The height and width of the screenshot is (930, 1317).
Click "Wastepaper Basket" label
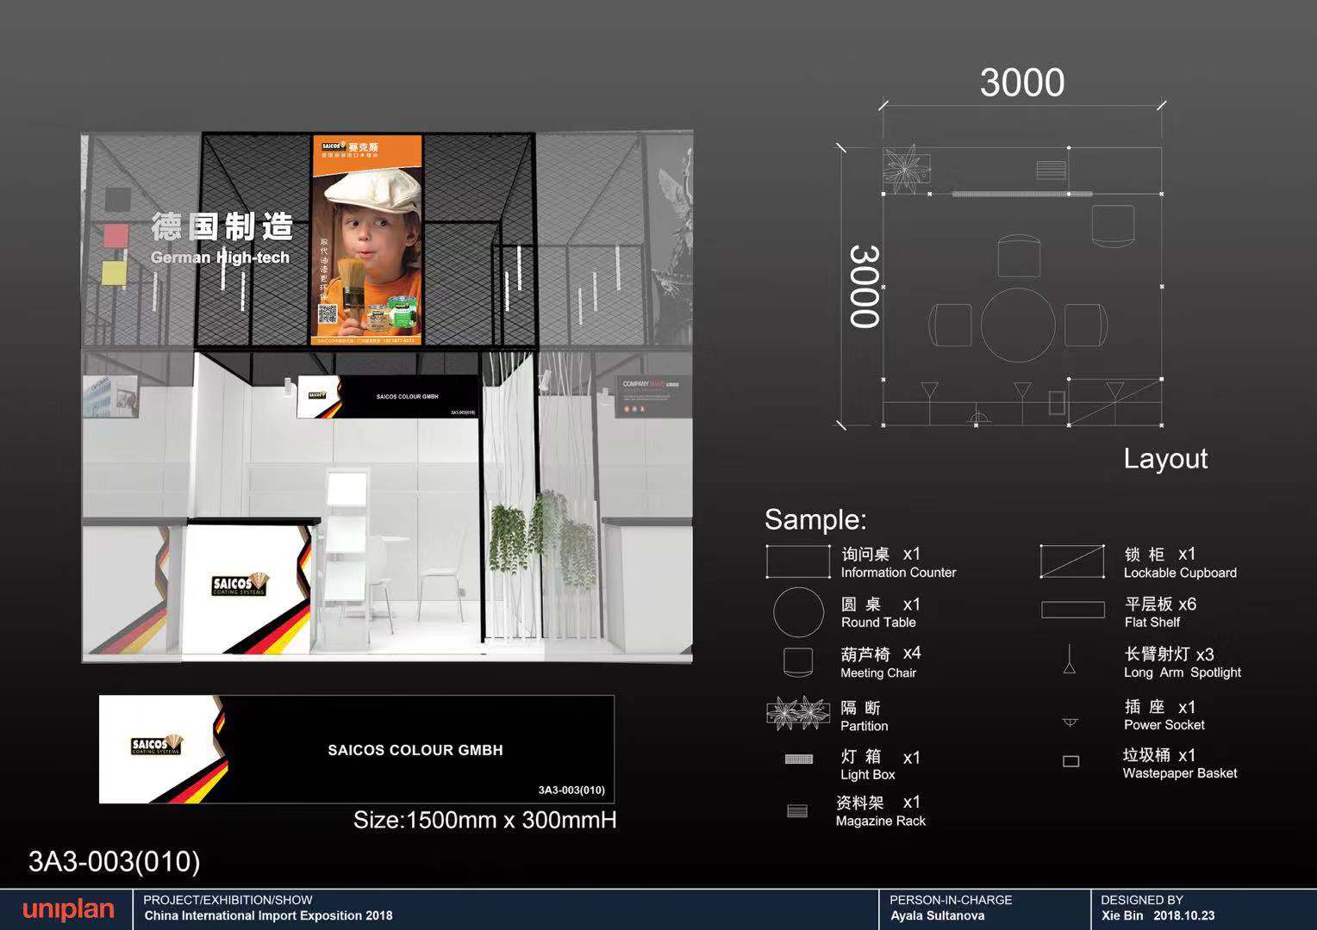(x=1179, y=773)
